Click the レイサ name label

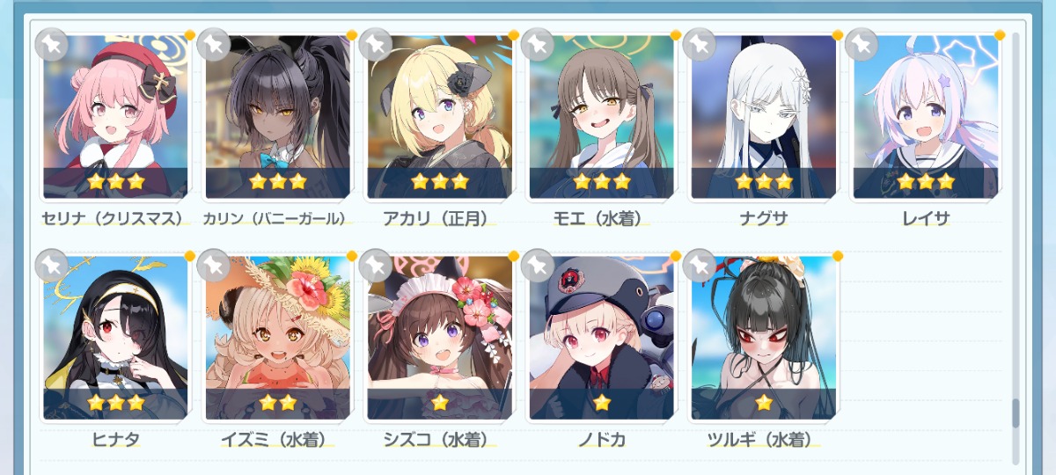pyautogui.click(x=926, y=218)
